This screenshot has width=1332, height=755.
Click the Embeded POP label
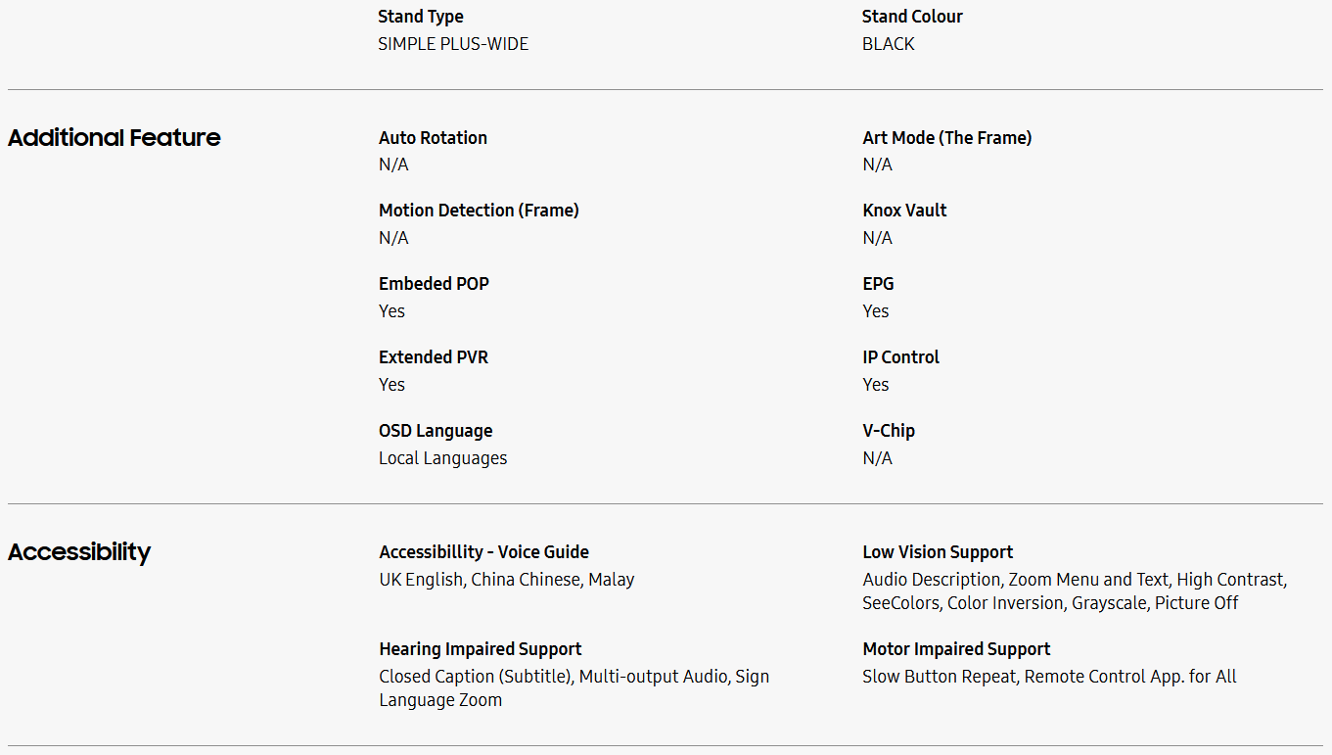(434, 284)
